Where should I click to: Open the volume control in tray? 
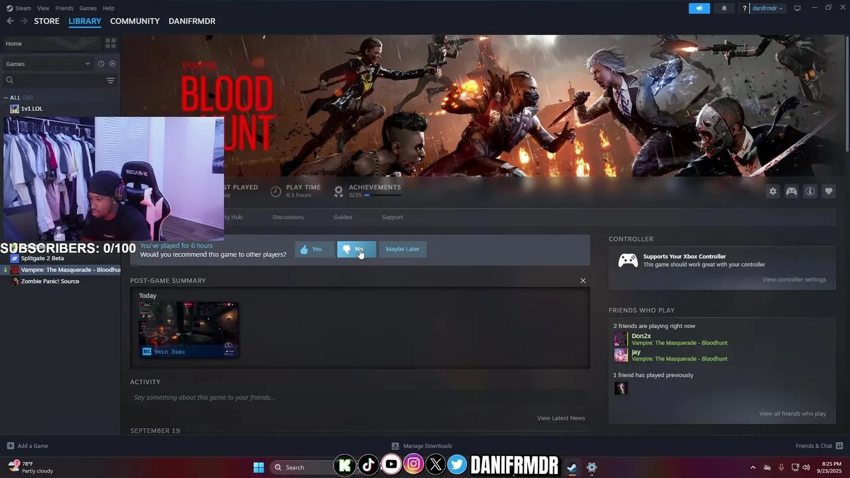tap(807, 467)
